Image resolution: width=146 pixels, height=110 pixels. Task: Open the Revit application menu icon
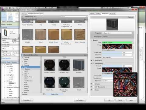tap(3, 9)
